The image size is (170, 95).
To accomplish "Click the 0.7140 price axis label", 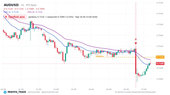I will (x=160, y=46).
